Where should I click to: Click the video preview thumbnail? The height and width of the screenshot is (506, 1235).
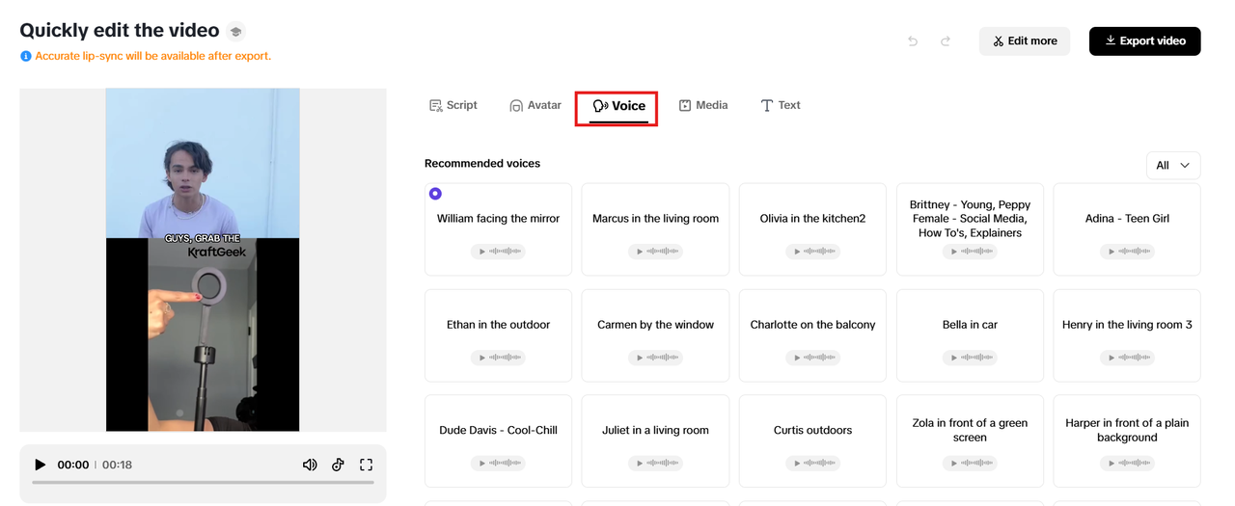[203, 260]
